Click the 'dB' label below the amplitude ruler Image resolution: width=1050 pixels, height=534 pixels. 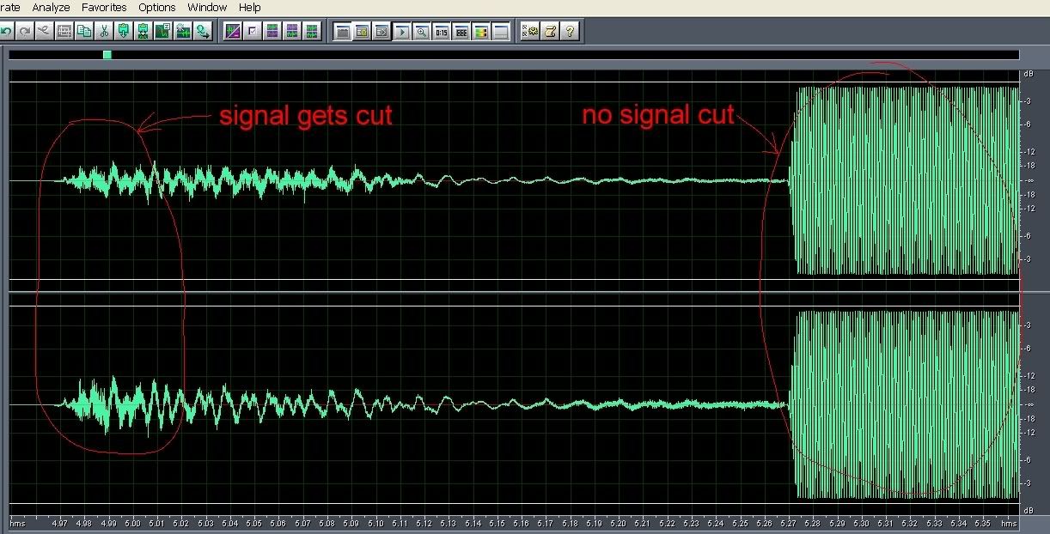1028,511
